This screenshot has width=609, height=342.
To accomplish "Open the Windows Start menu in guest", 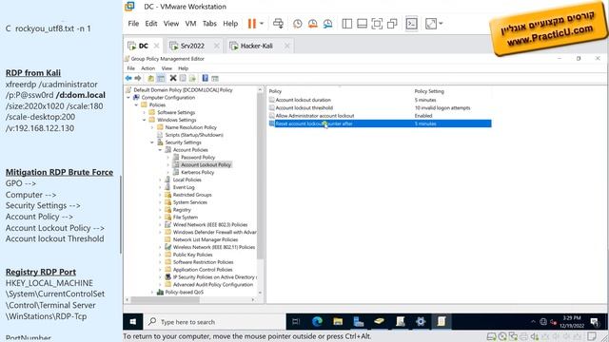I will [x=133, y=322].
